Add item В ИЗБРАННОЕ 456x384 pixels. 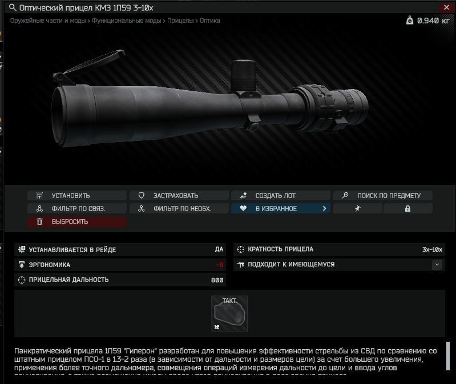point(281,208)
